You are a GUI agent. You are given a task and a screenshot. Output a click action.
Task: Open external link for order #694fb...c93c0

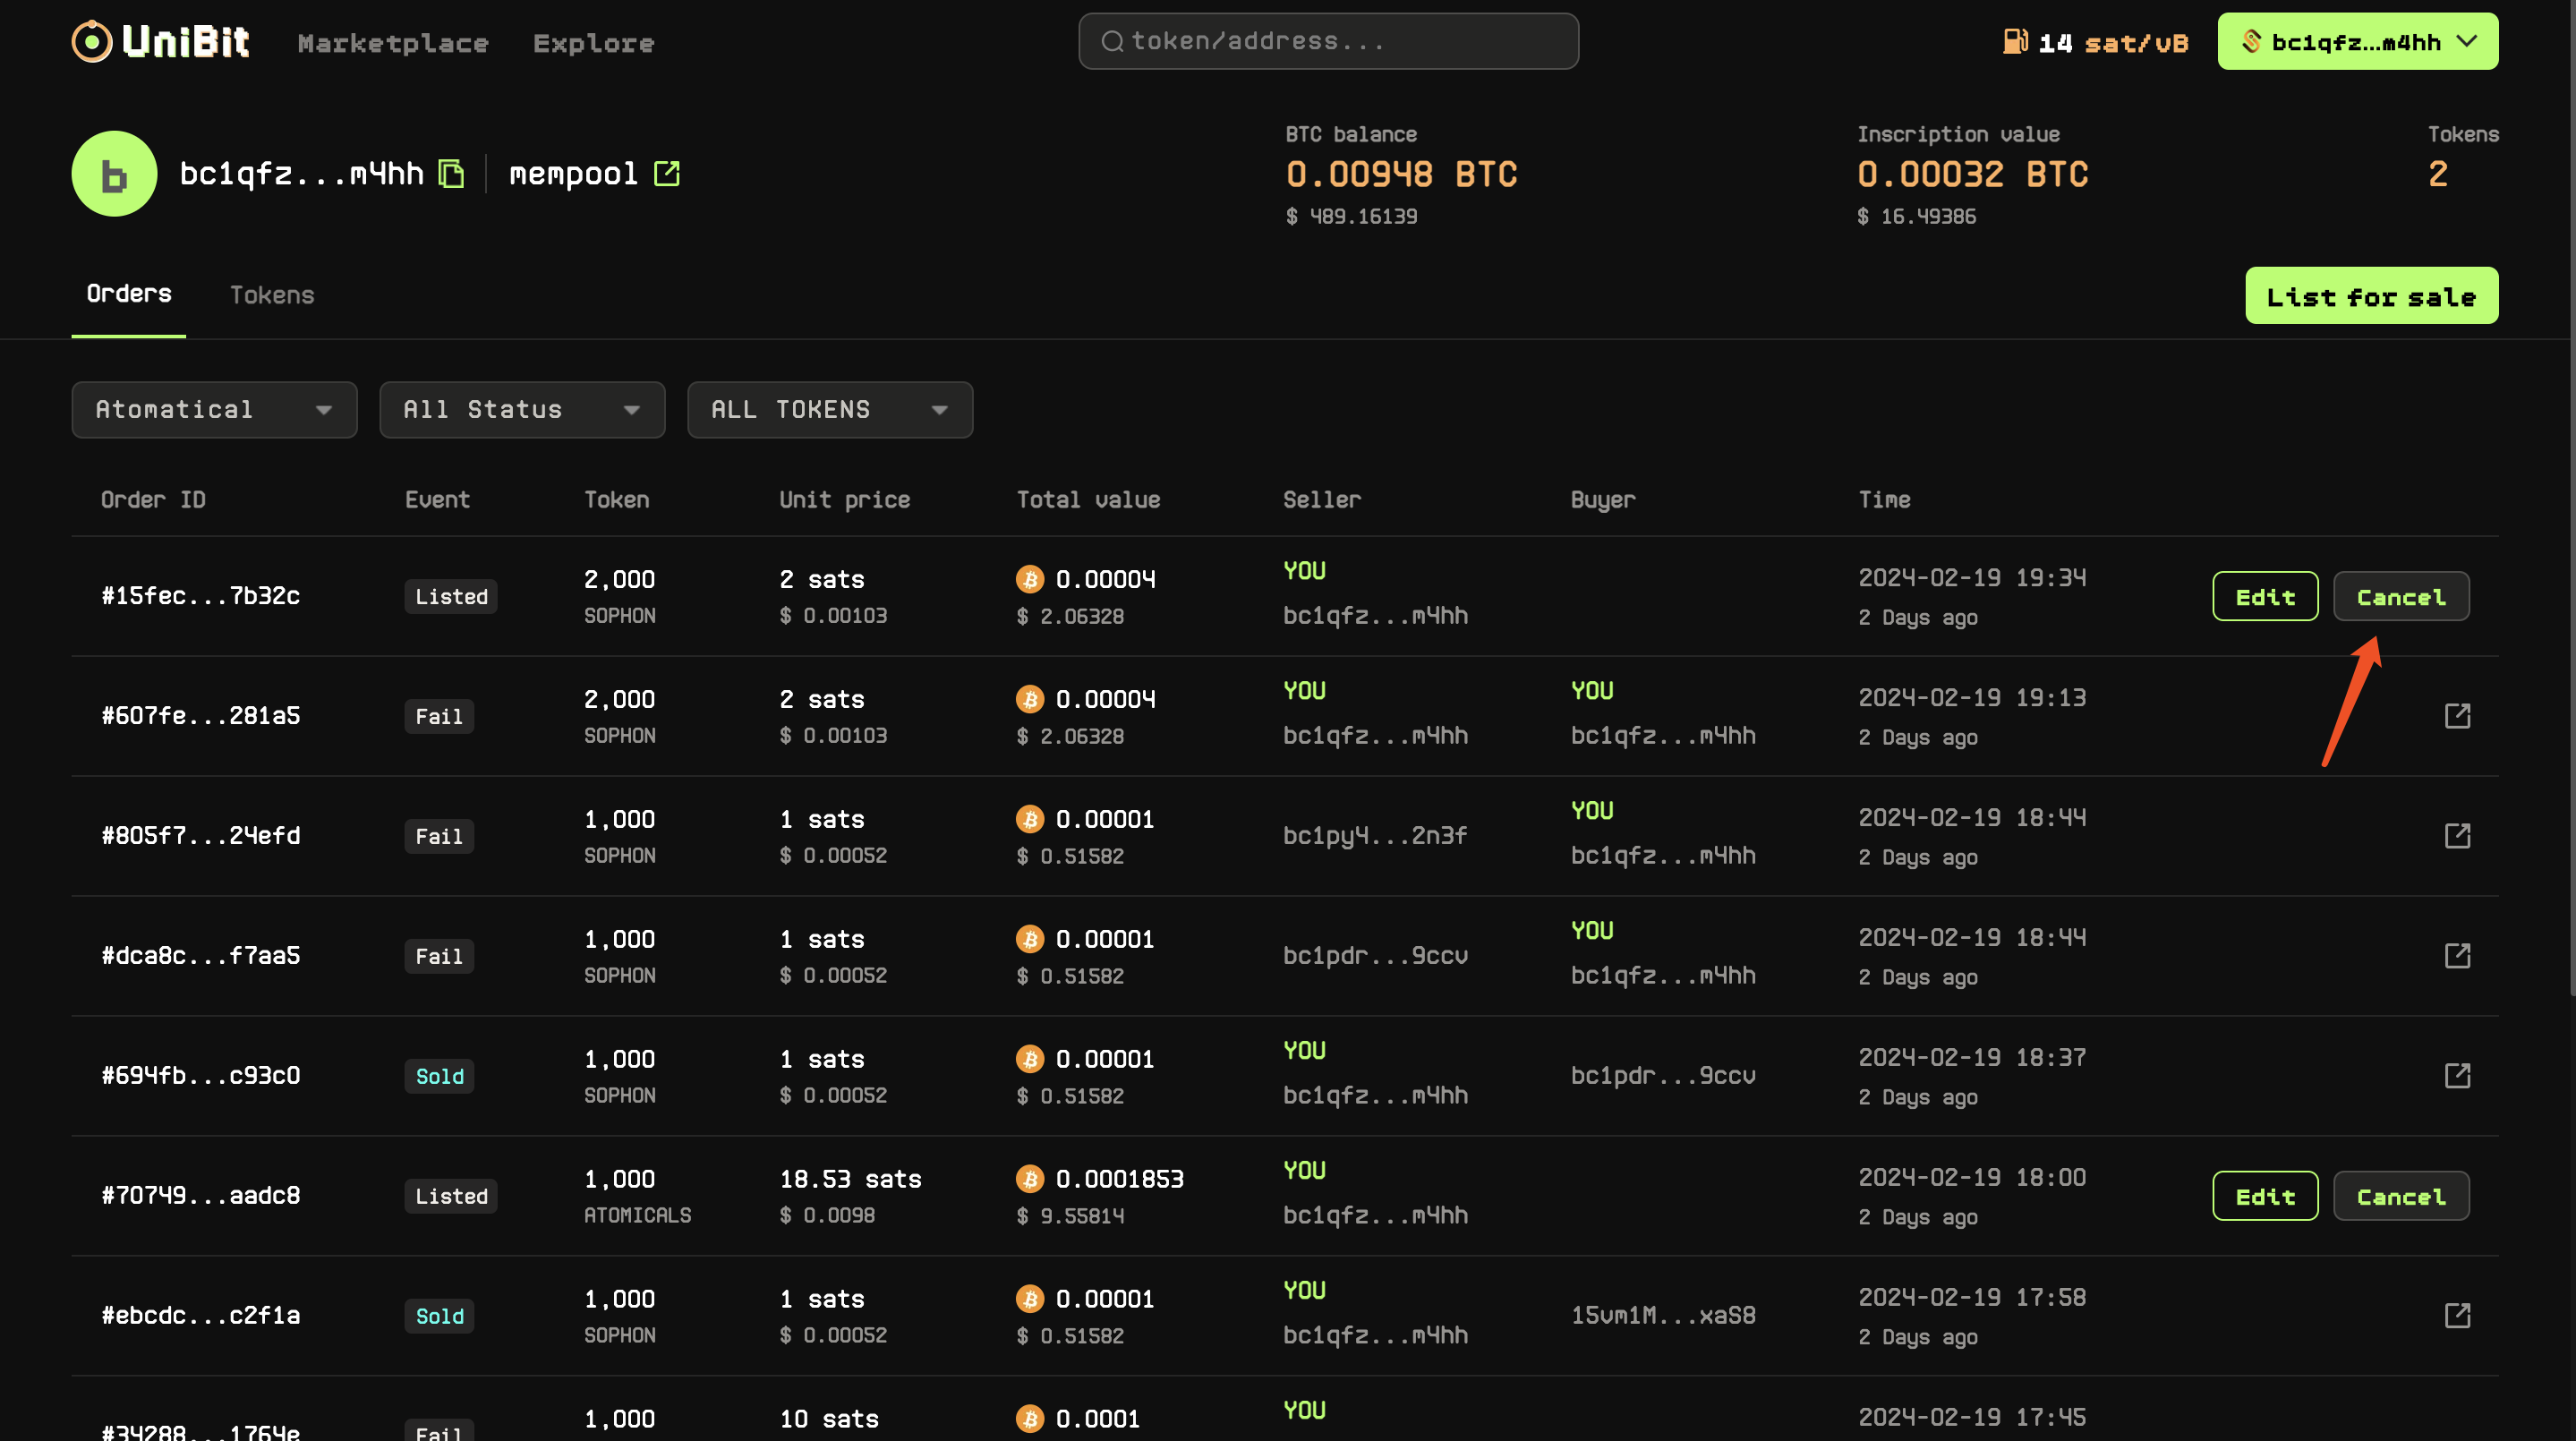pos(2457,1076)
